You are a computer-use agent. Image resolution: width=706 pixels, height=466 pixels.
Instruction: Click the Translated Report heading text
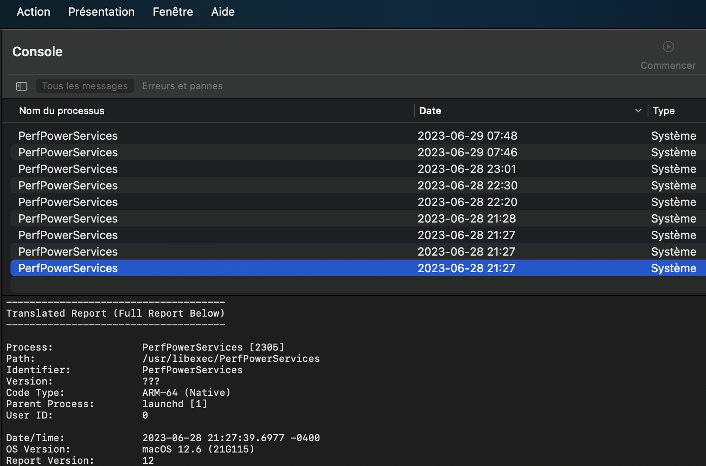(x=115, y=314)
